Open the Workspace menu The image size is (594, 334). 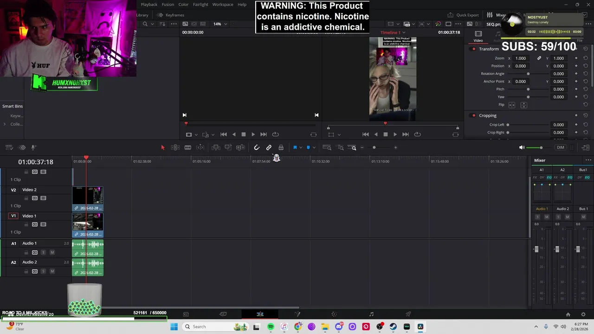click(x=223, y=5)
